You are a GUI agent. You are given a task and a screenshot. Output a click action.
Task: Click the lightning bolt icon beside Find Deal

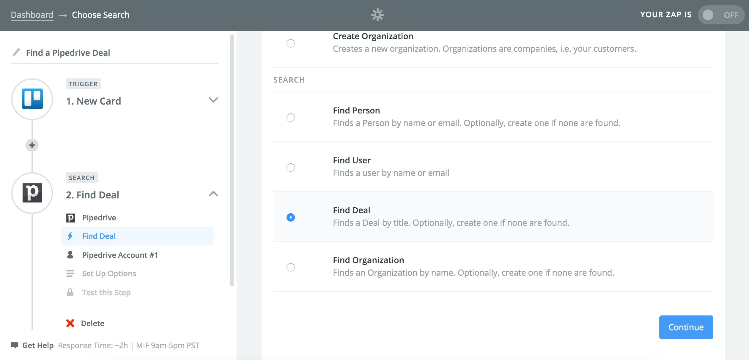[70, 236]
